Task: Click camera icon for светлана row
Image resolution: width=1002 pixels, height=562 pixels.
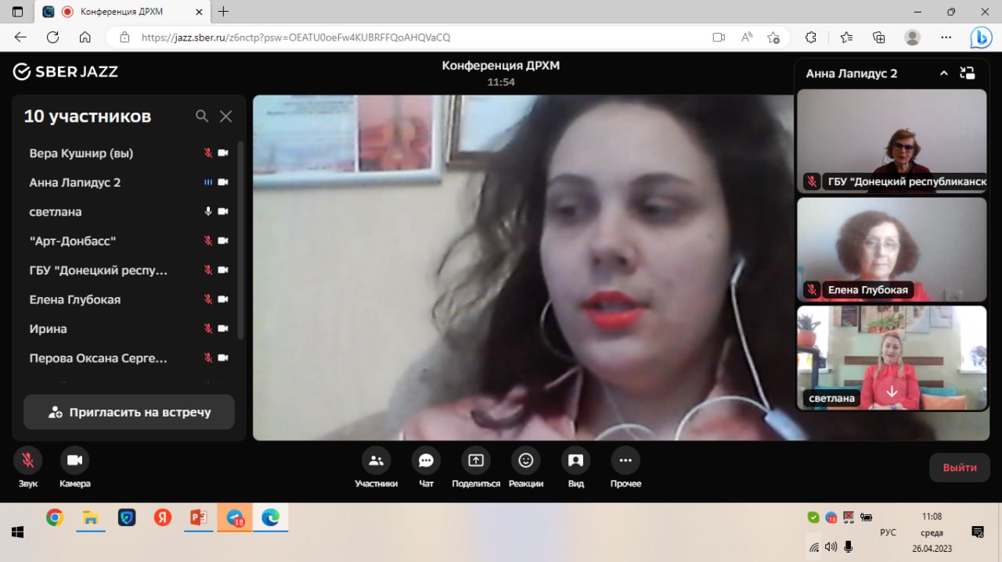Action: pos(223,211)
